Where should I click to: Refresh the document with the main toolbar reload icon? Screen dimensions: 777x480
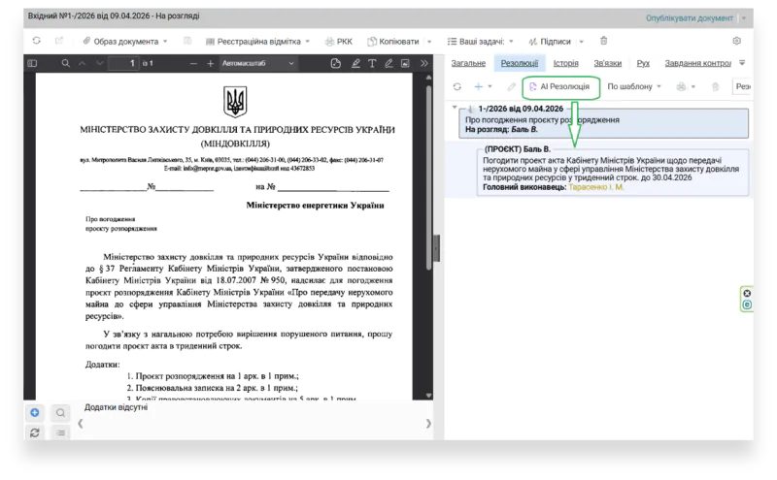point(37,41)
